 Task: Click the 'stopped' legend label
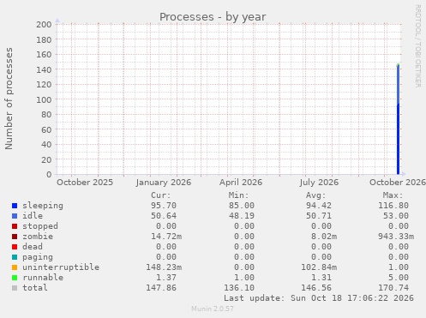tap(40, 226)
